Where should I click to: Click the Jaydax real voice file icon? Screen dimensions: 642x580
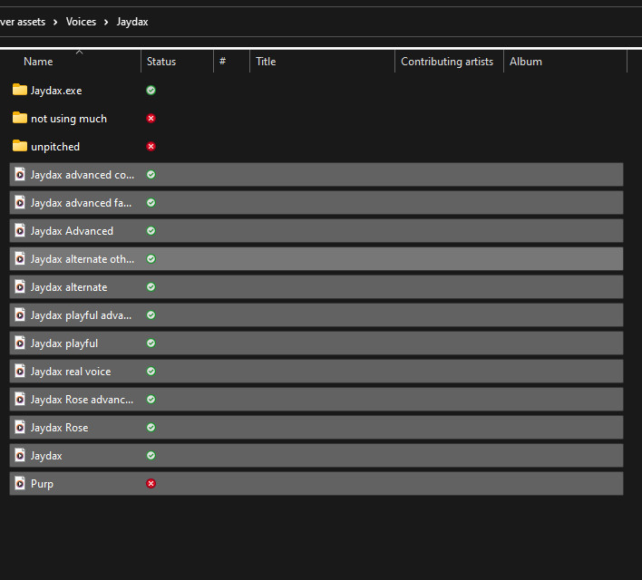click(x=20, y=371)
